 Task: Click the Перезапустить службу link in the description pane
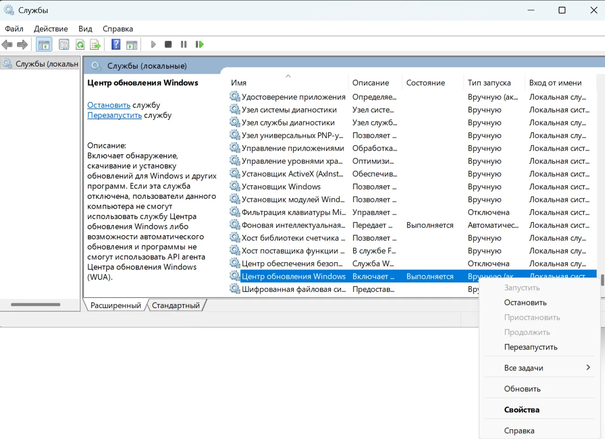click(115, 115)
